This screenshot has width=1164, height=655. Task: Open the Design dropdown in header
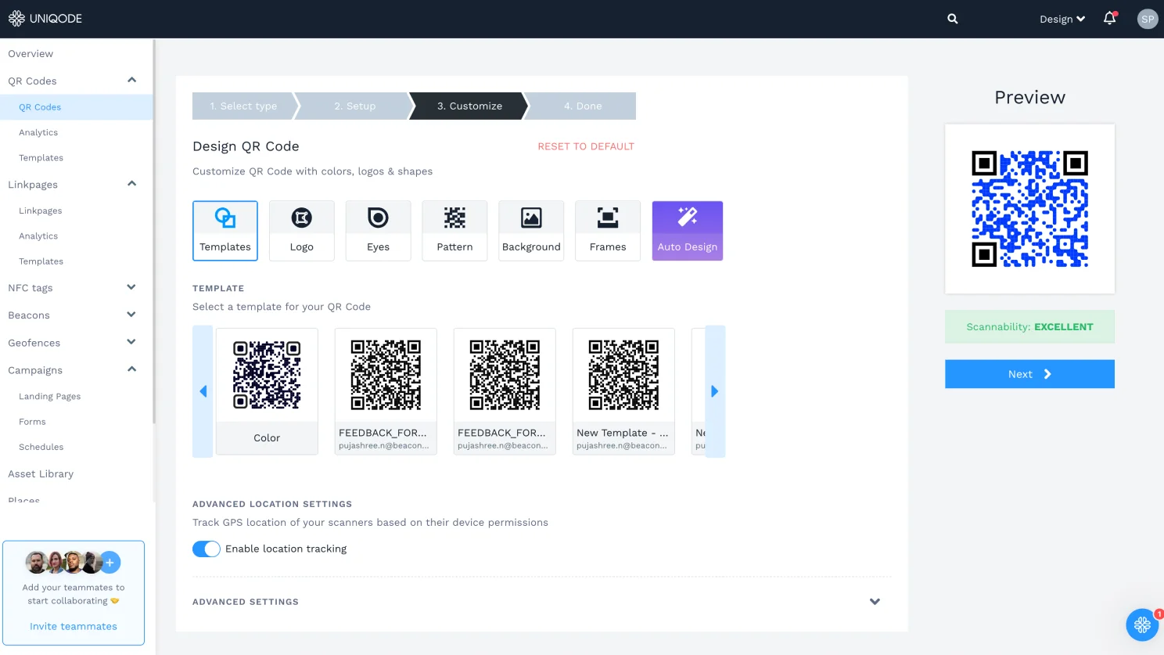pos(1062,19)
